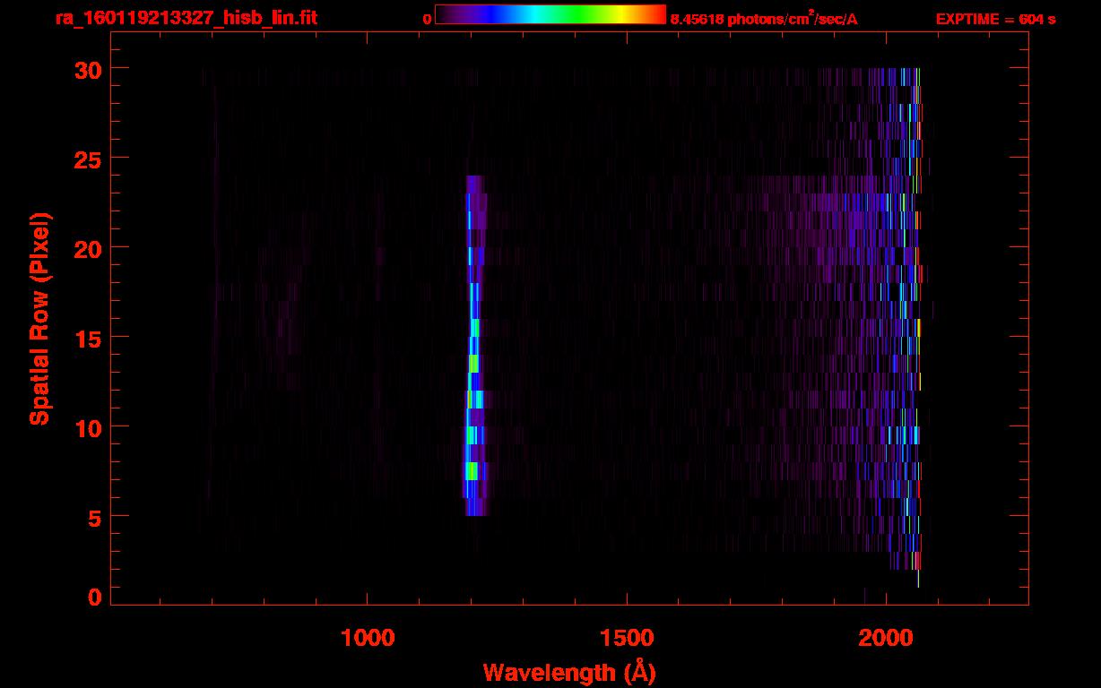Click the EXPTIME = 604 s text
This screenshot has height=688, width=1101.
995,19
